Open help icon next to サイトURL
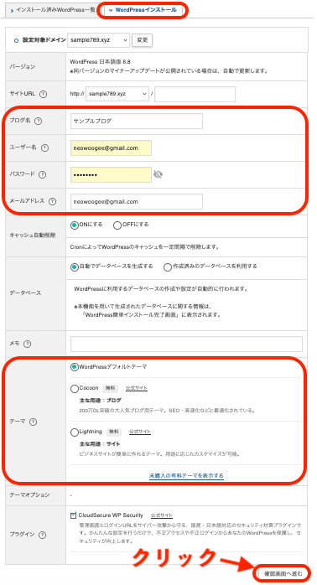This screenshot has height=585, width=317. point(43,94)
